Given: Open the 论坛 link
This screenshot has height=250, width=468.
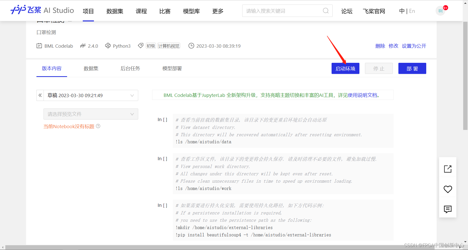Looking at the screenshot, I should click(x=347, y=11).
